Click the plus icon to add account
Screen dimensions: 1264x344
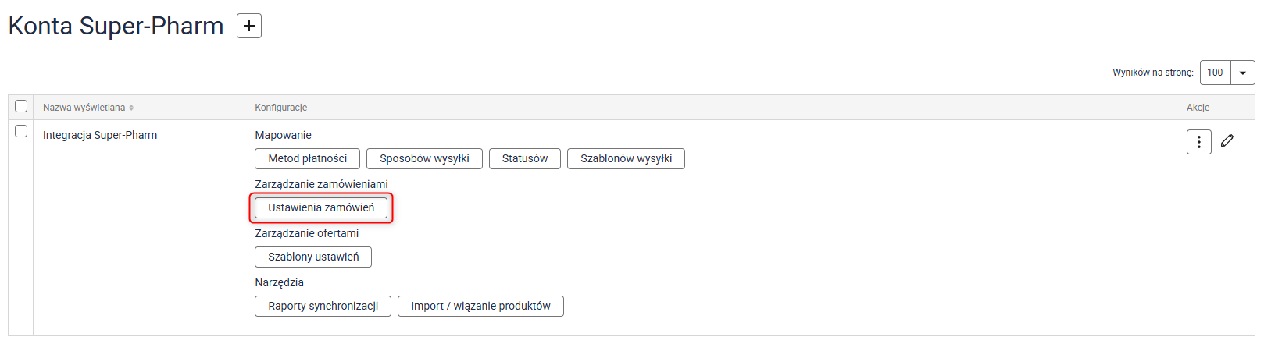pos(249,26)
